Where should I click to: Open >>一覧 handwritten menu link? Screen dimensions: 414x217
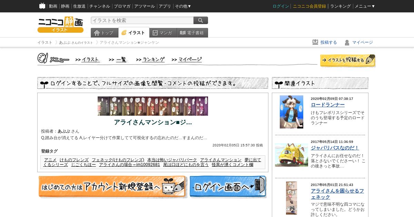[x=118, y=60]
